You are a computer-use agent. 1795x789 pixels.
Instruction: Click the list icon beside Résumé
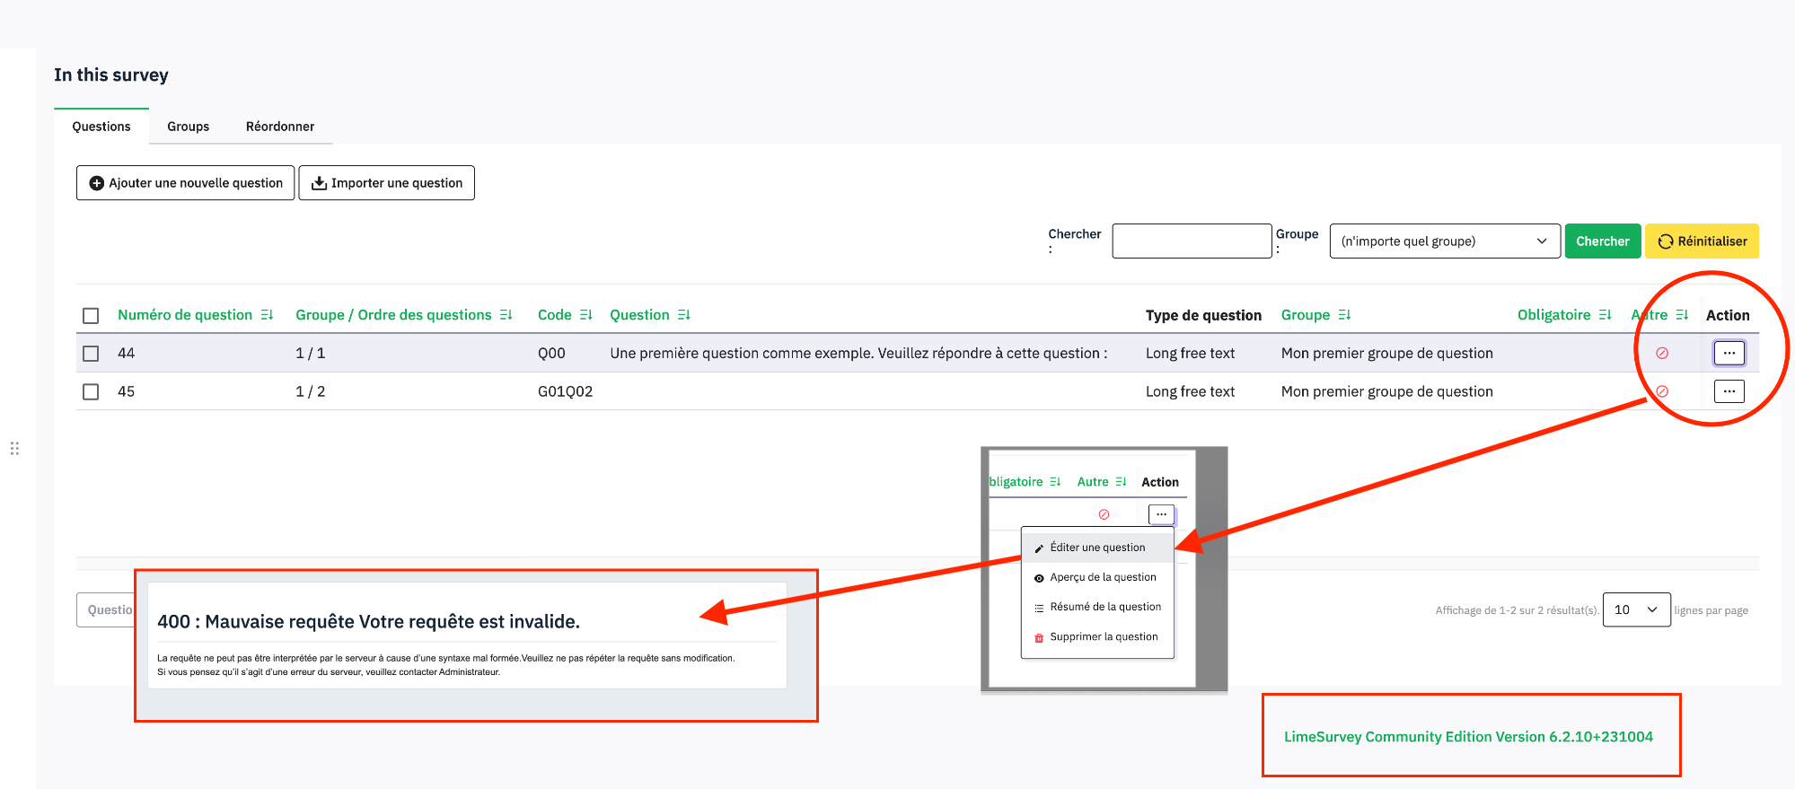coord(1039,608)
